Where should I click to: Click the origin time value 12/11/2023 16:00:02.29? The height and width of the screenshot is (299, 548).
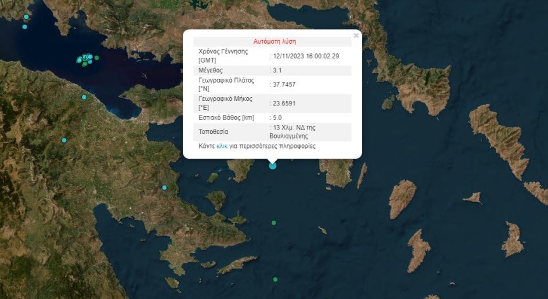(x=305, y=56)
